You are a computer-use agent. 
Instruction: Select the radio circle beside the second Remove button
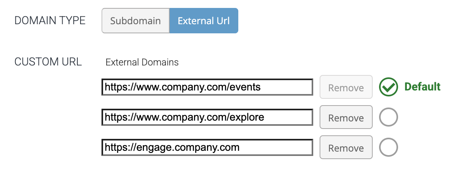[389, 117]
